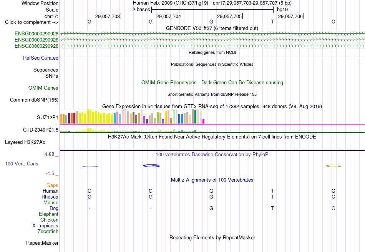Image resolution: width=365 pixels, height=252 pixels.
Task: Click the olive C PhyloP conservation logo
Action: tap(333, 166)
